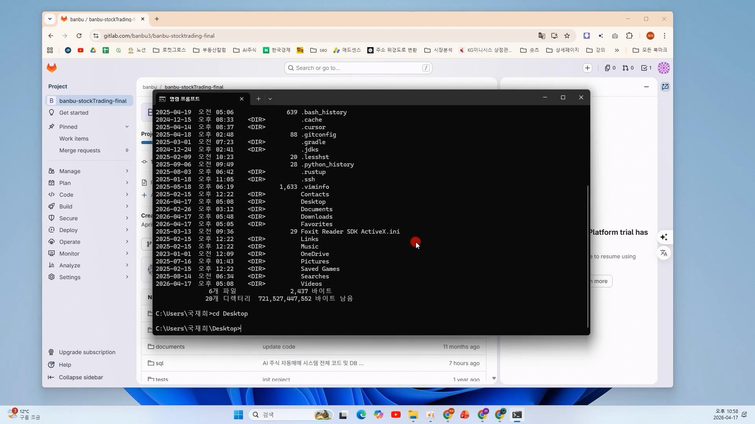Open the sql folder in the file list
This screenshot has width=755, height=424.
click(x=159, y=363)
